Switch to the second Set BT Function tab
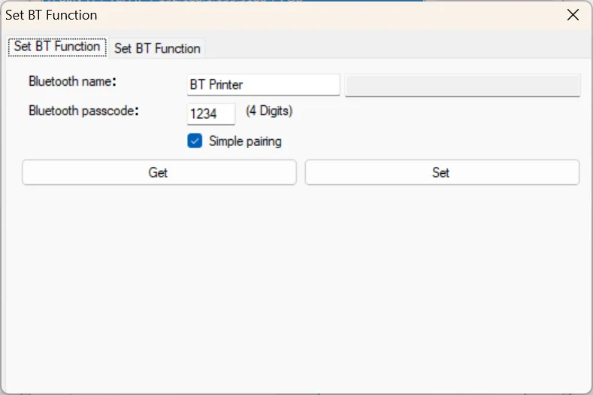 point(157,48)
